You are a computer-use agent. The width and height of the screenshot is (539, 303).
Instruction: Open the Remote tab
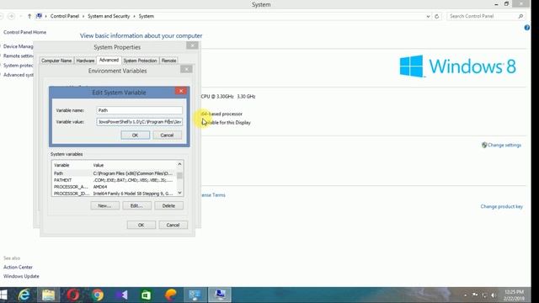(x=168, y=61)
